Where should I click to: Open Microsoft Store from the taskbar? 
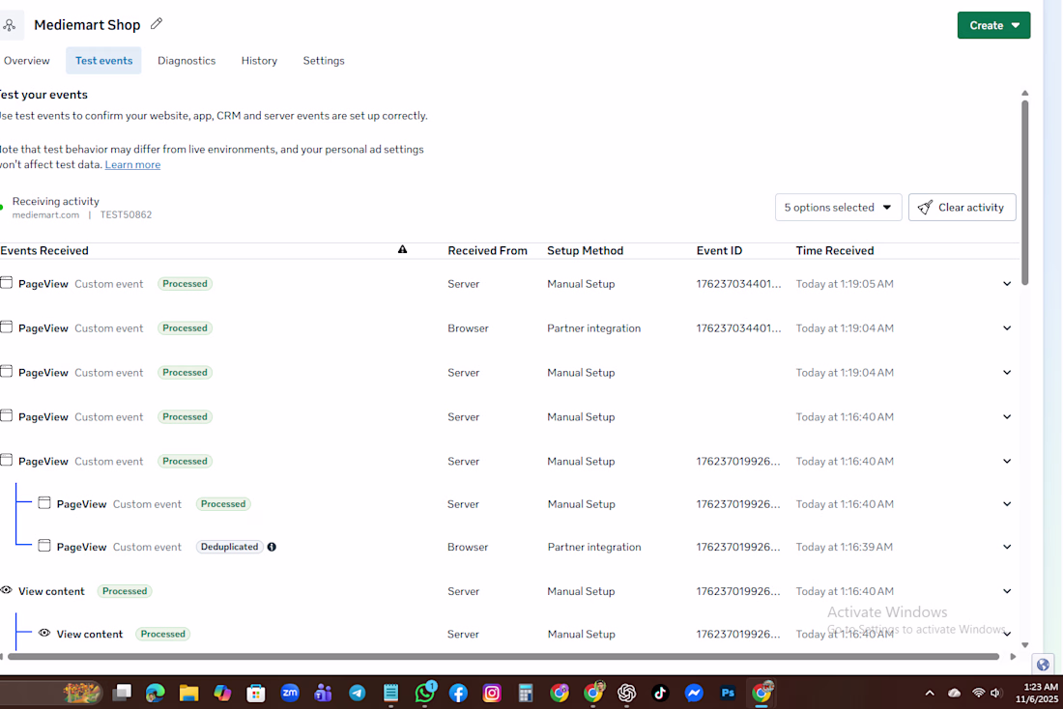(x=255, y=693)
